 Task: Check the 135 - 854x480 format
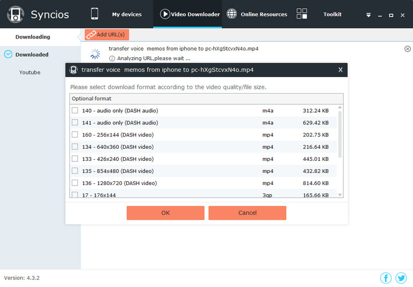point(75,171)
